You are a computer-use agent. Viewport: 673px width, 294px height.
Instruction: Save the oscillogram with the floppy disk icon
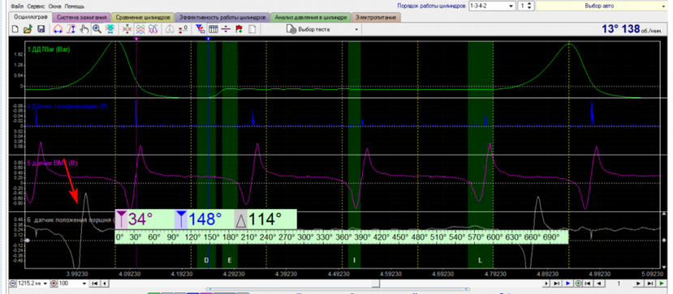41,29
